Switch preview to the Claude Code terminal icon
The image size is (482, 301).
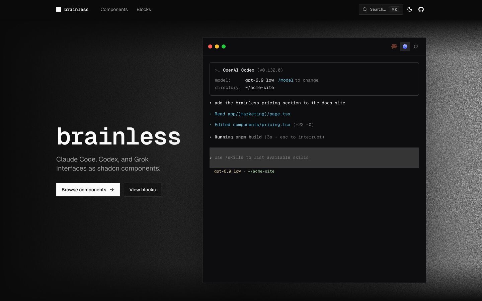(394, 46)
